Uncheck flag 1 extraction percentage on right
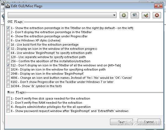Viewport: 166px width, 130px height. (8, 28)
